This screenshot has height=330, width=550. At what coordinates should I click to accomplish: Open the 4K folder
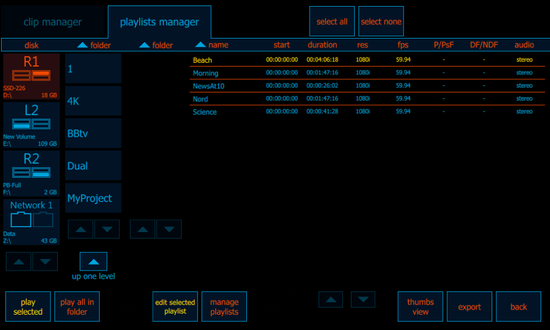click(x=94, y=101)
